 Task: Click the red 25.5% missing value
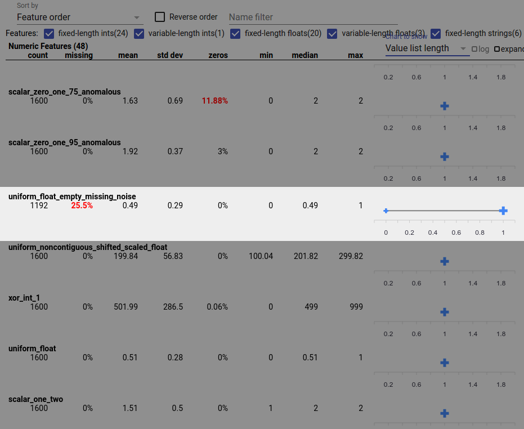pos(82,205)
